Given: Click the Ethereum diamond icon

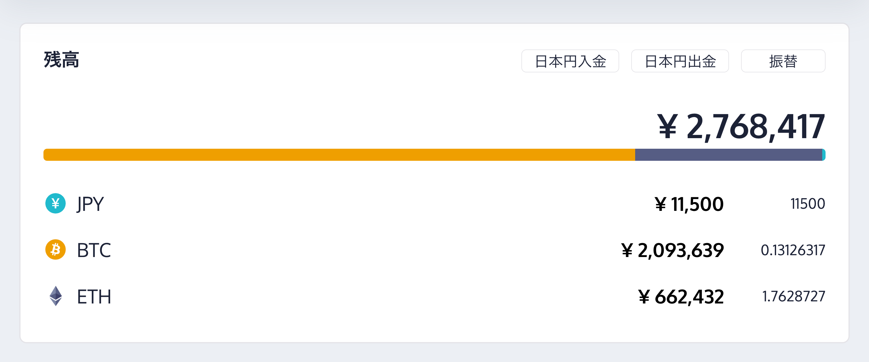Looking at the screenshot, I should click(x=56, y=296).
